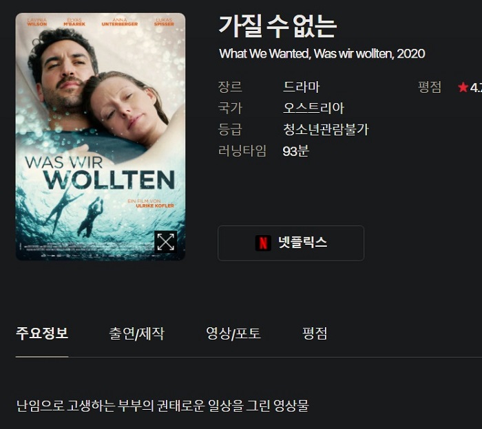The width and height of the screenshot is (482, 429).
Task: Click the 청소년관람불가 rating value
Action: (326, 129)
